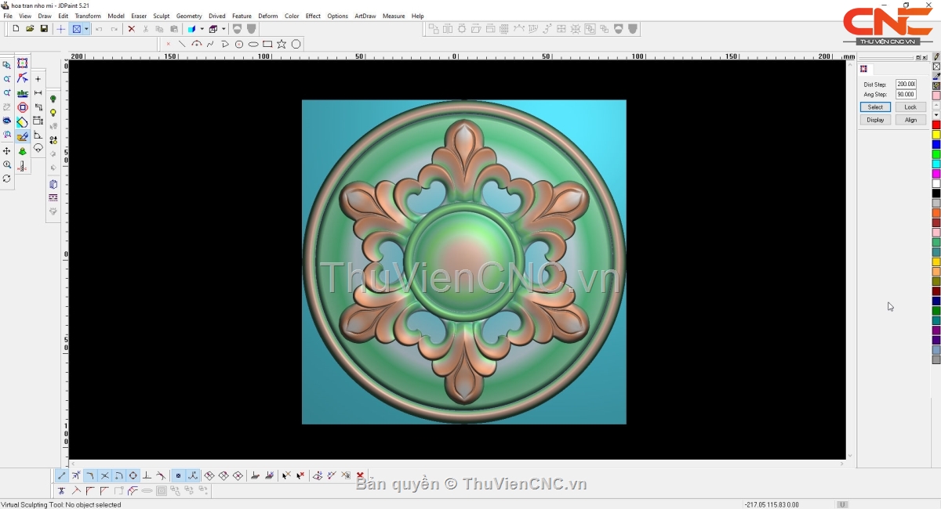Create a new file with New icon
The width and height of the screenshot is (941, 509).
(x=16, y=29)
